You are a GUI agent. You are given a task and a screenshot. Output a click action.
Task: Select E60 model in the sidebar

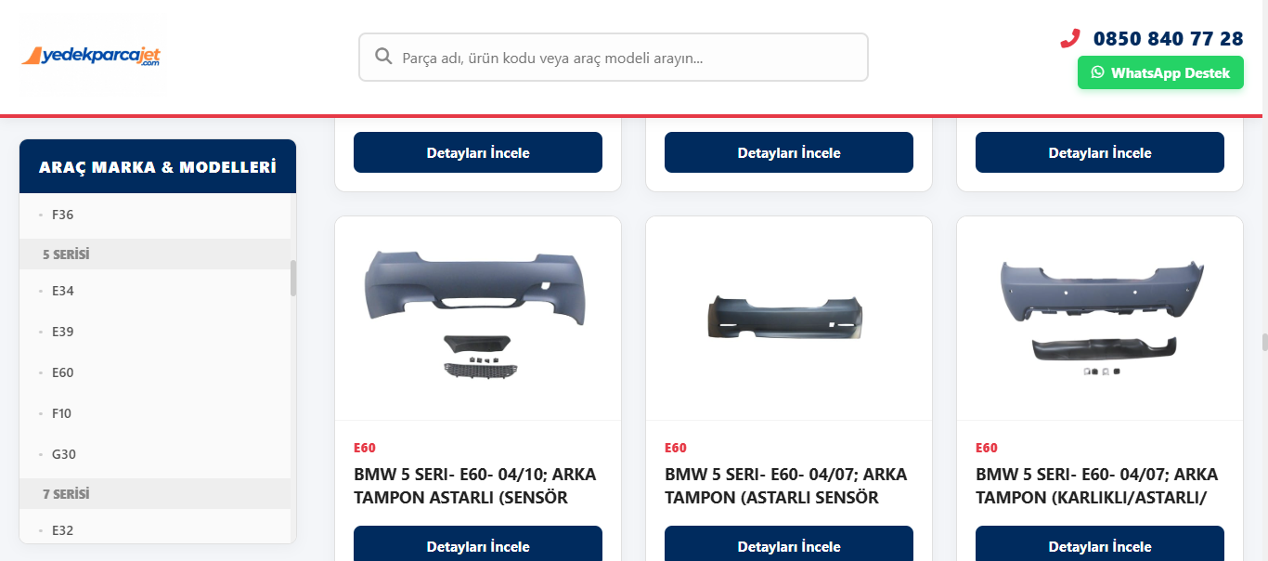point(63,372)
